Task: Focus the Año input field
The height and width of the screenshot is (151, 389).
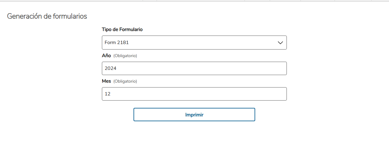Action: (x=194, y=68)
